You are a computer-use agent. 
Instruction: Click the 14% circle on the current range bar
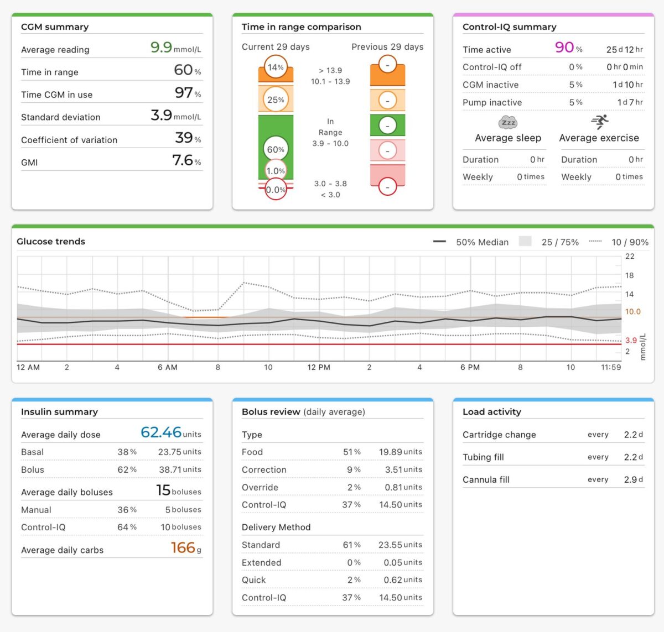point(276,67)
